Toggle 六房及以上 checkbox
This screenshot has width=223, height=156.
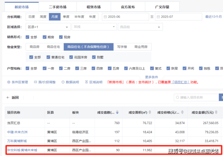[126, 68]
